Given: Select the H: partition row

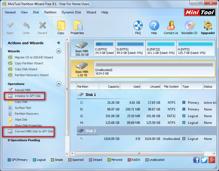Looking at the screenshot, I should click(143, 122).
